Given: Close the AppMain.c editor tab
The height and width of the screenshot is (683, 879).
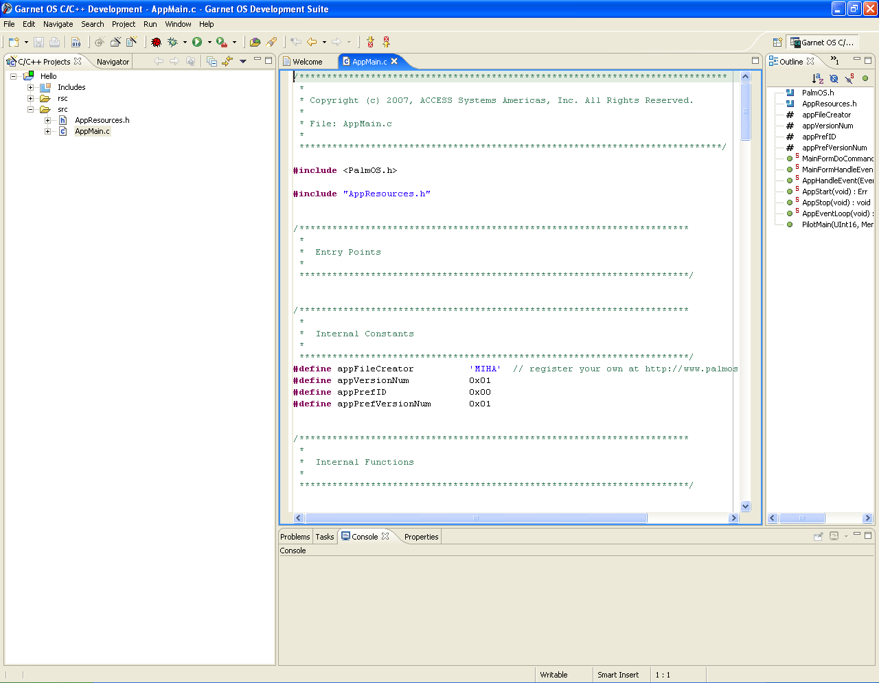Looking at the screenshot, I should (394, 61).
